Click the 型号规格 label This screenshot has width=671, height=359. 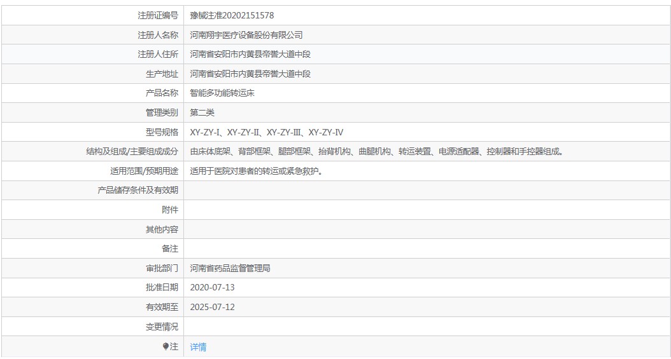coord(162,132)
